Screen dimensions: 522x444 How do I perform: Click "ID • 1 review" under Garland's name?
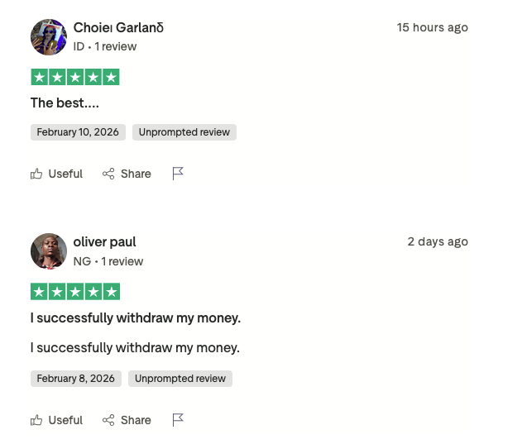pos(105,47)
